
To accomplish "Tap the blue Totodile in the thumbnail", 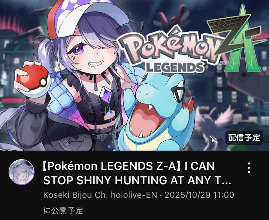I will click(x=159, y=113).
